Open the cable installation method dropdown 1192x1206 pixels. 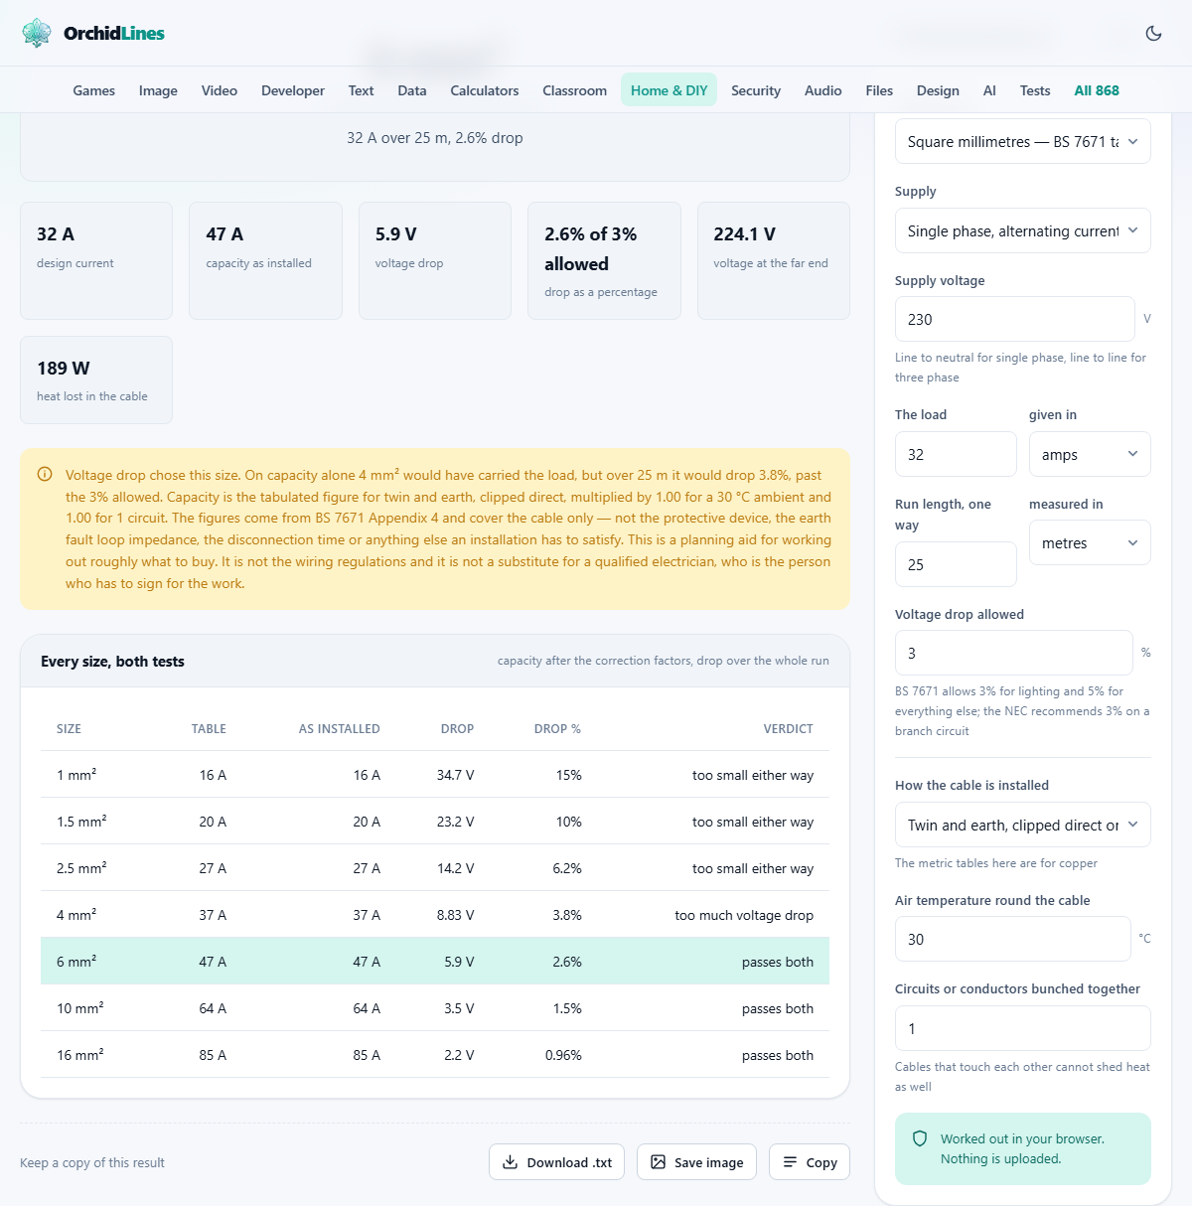point(1023,825)
